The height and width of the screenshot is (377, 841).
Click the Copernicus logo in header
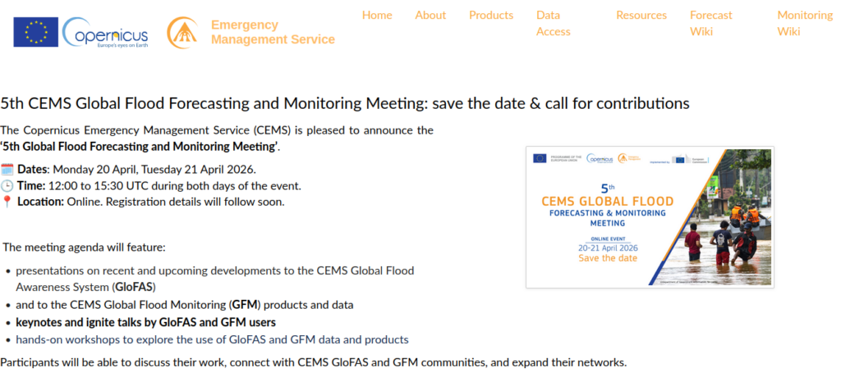tap(105, 32)
